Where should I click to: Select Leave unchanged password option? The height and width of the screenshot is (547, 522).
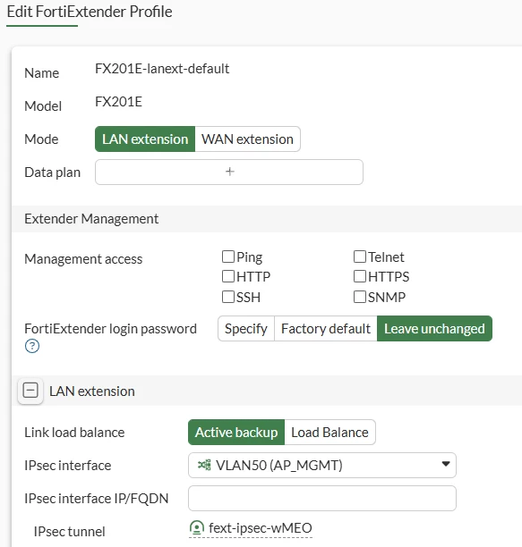point(434,329)
